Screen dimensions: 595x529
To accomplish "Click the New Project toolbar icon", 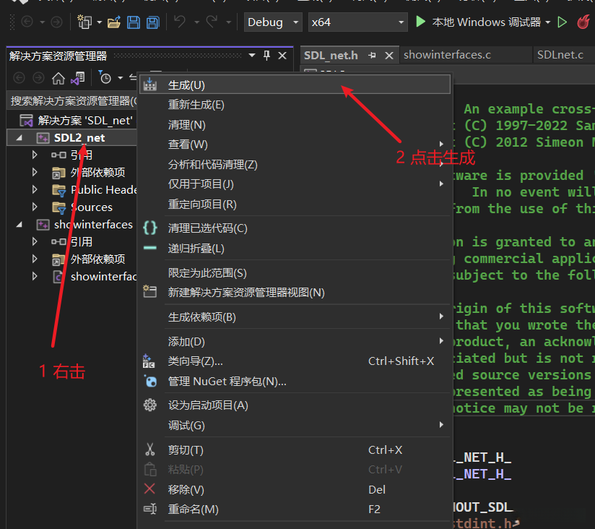I will click(x=84, y=22).
